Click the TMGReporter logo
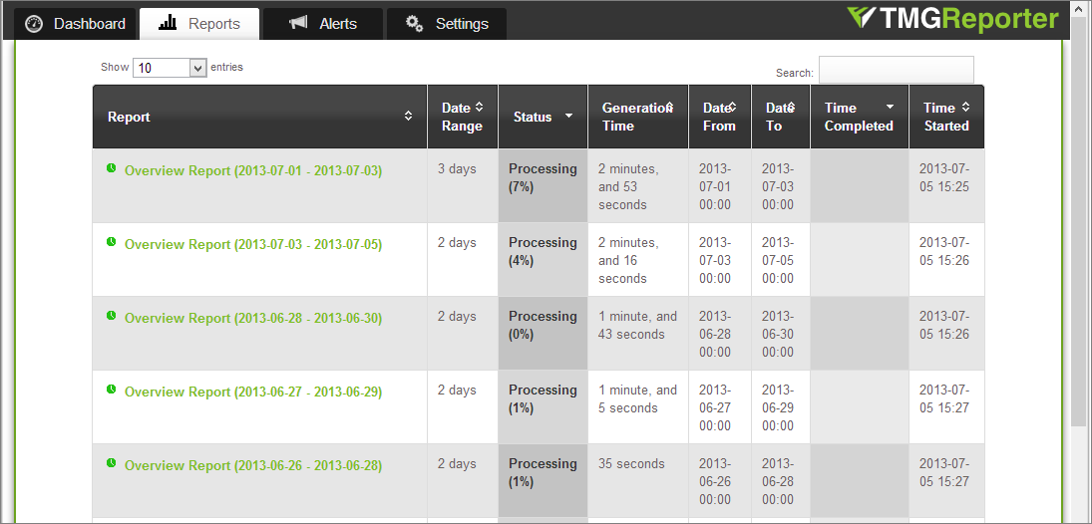 [952, 19]
